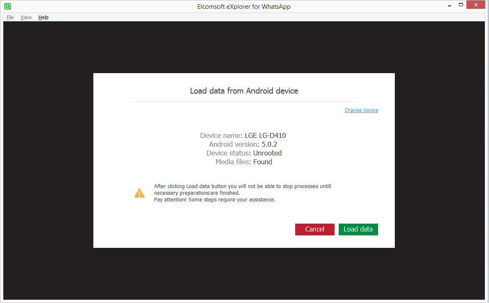
Task: Cancel loading data from the device
Action: 314,229
